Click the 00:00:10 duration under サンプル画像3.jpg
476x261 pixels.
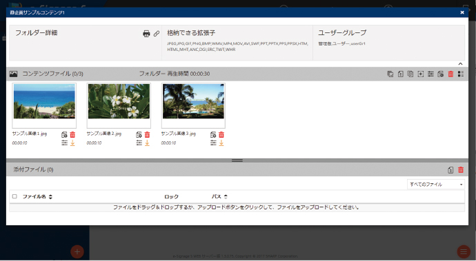click(x=168, y=143)
